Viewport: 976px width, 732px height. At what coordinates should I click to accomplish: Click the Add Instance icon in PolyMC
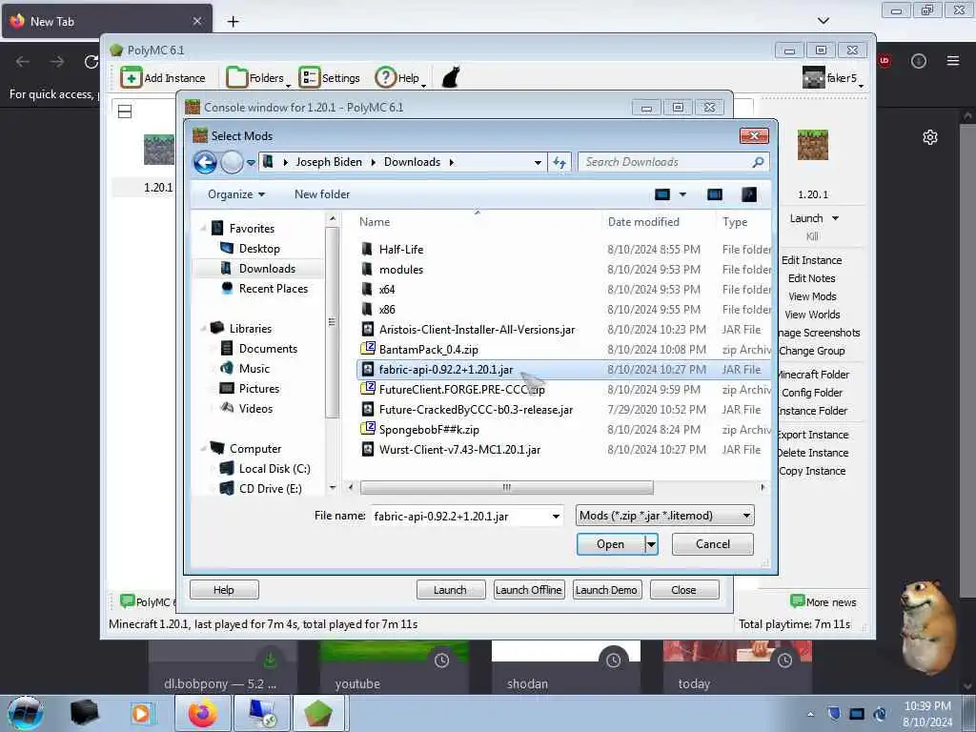(131, 78)
